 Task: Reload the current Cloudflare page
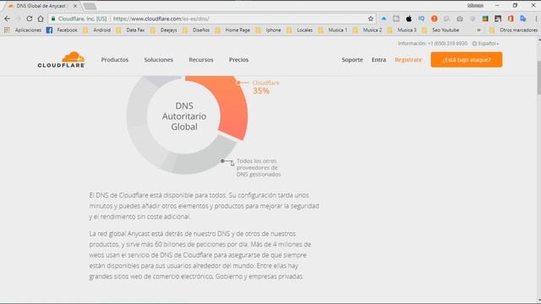point(30,19)
